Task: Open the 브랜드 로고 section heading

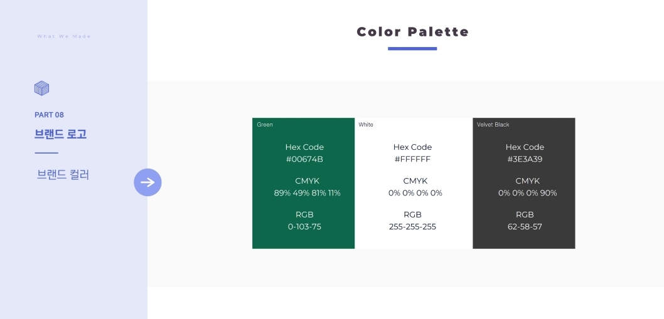Action: pos(60,134)
